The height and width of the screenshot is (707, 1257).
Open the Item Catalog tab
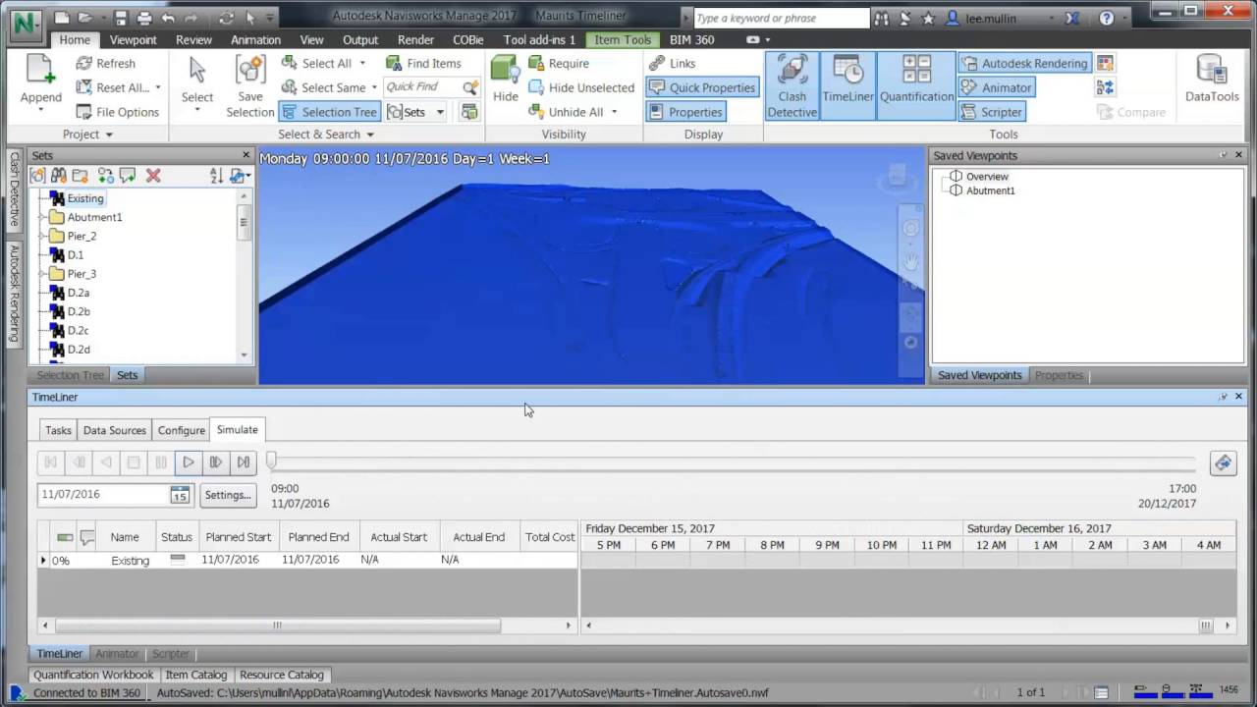196,675
